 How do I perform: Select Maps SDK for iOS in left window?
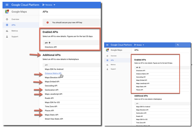coord(52,102)
